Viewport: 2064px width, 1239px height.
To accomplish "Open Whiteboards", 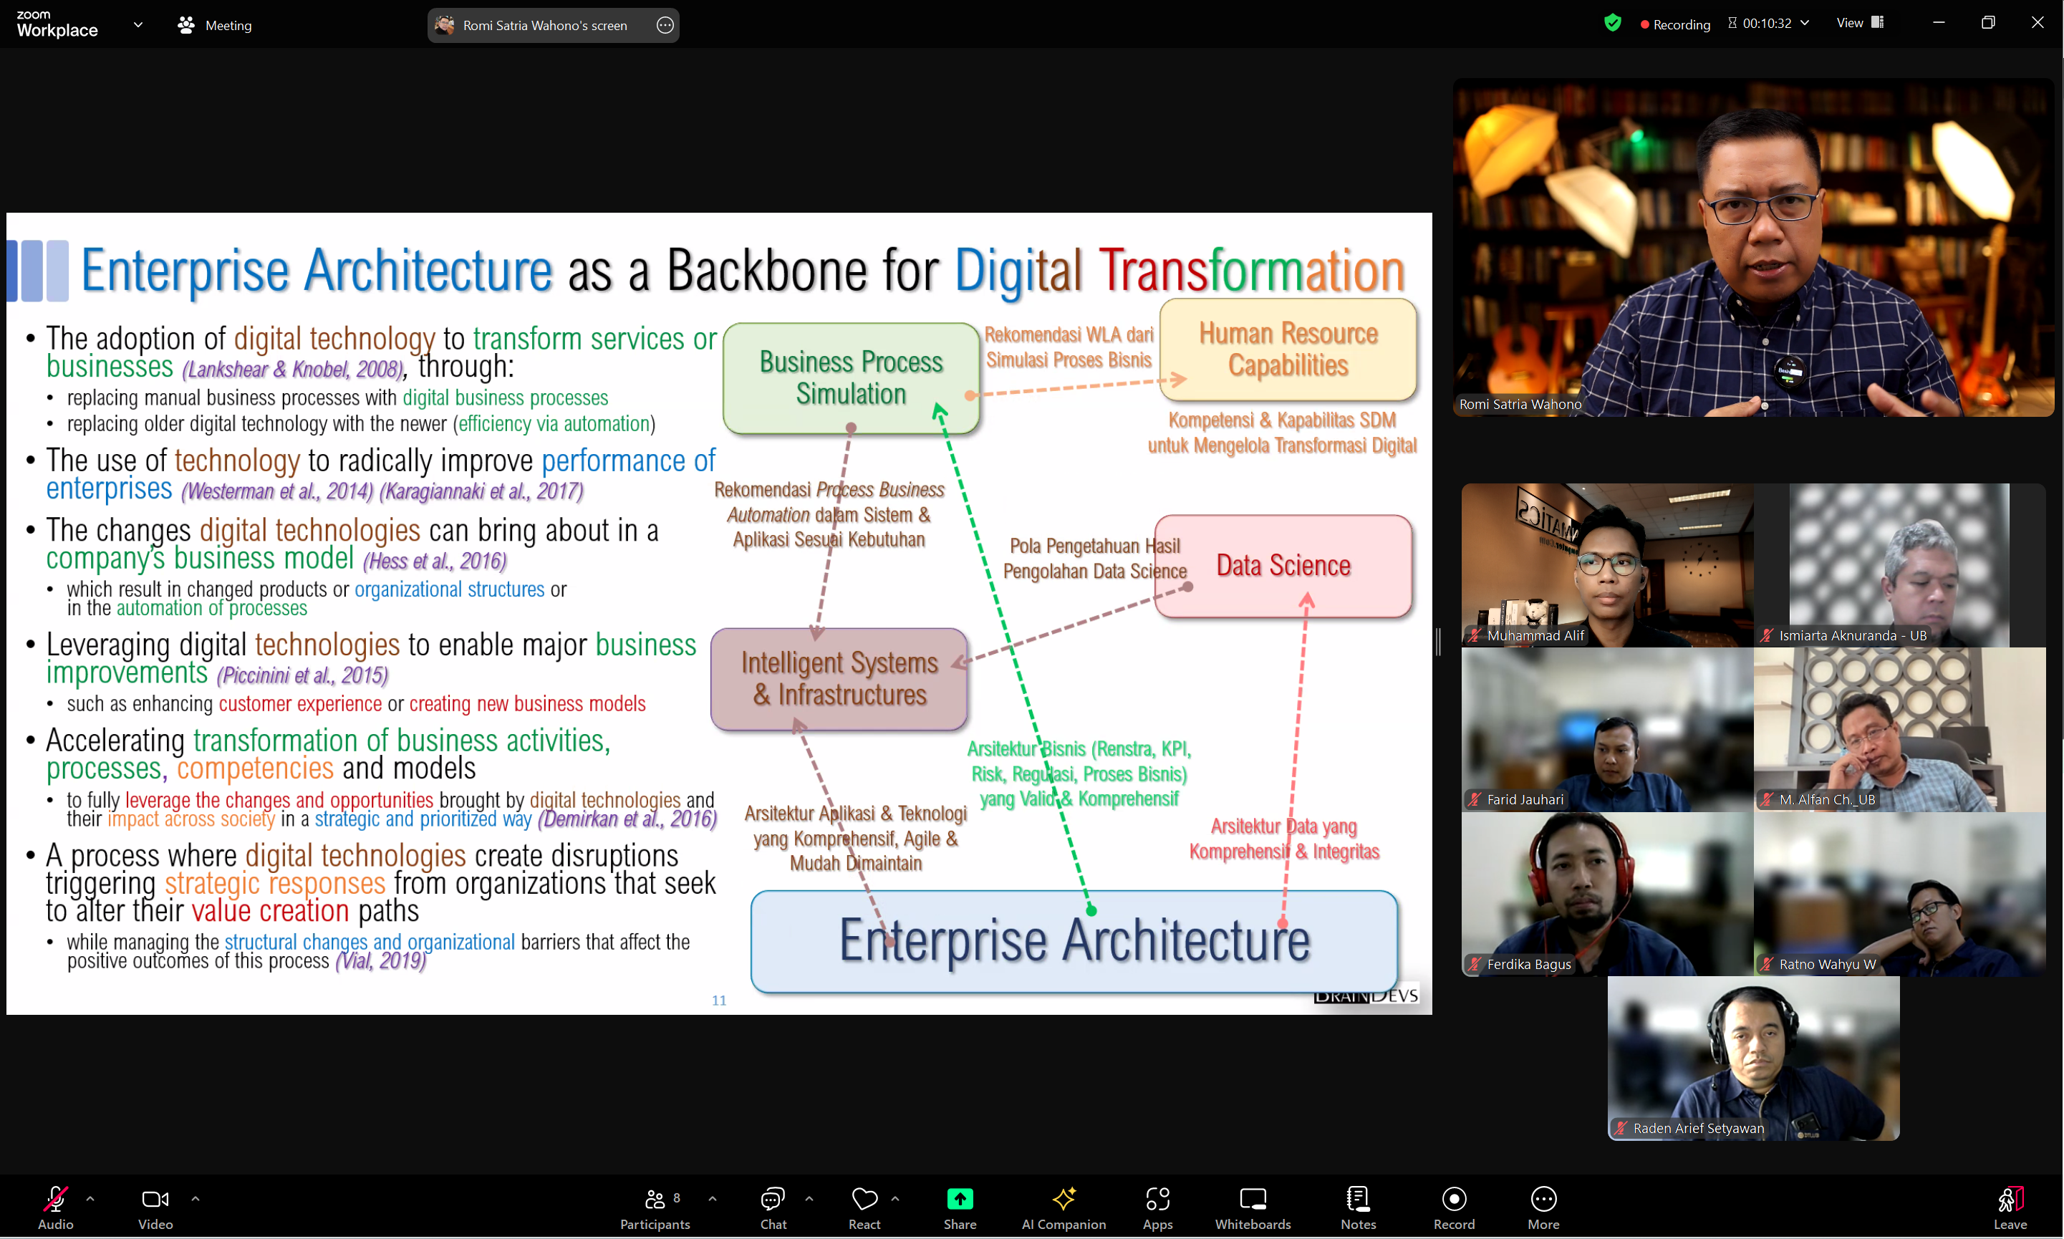I will [x=1252, y=1207].
